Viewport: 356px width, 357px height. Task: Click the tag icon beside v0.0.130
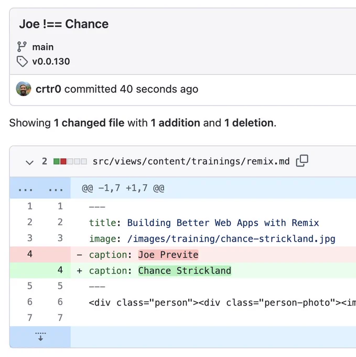(22, 61)
